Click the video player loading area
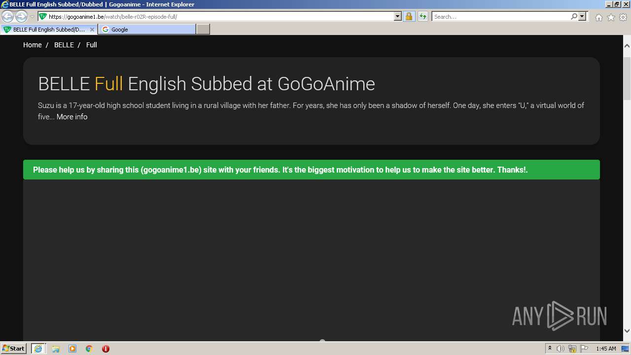 312,260
